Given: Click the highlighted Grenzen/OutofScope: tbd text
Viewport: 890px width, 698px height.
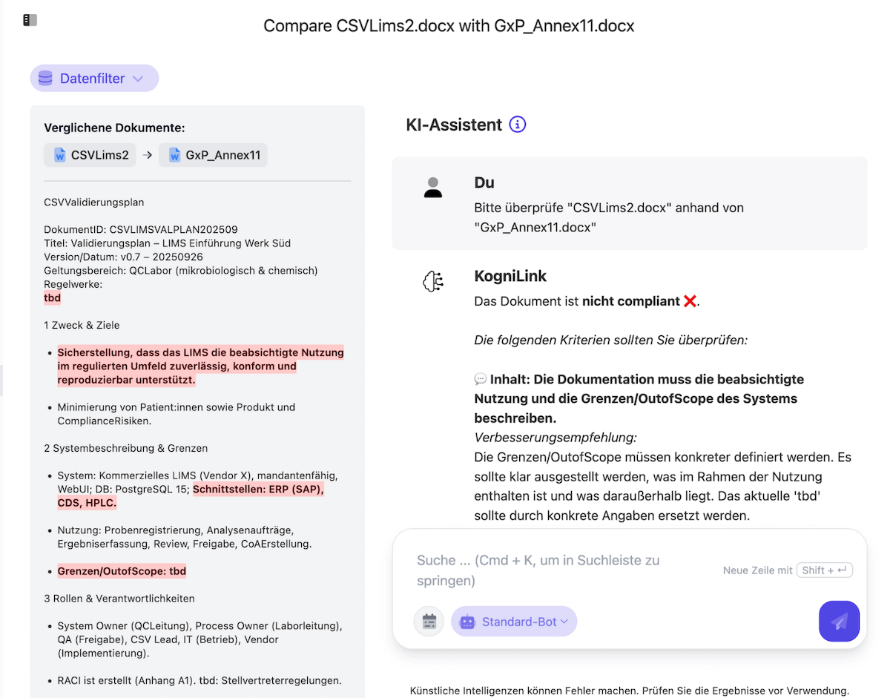Looking at the screenshot, I should (122, 571).
